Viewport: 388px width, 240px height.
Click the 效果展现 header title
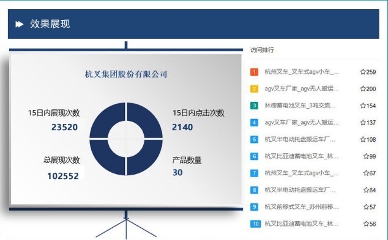[x=50, y=24]
